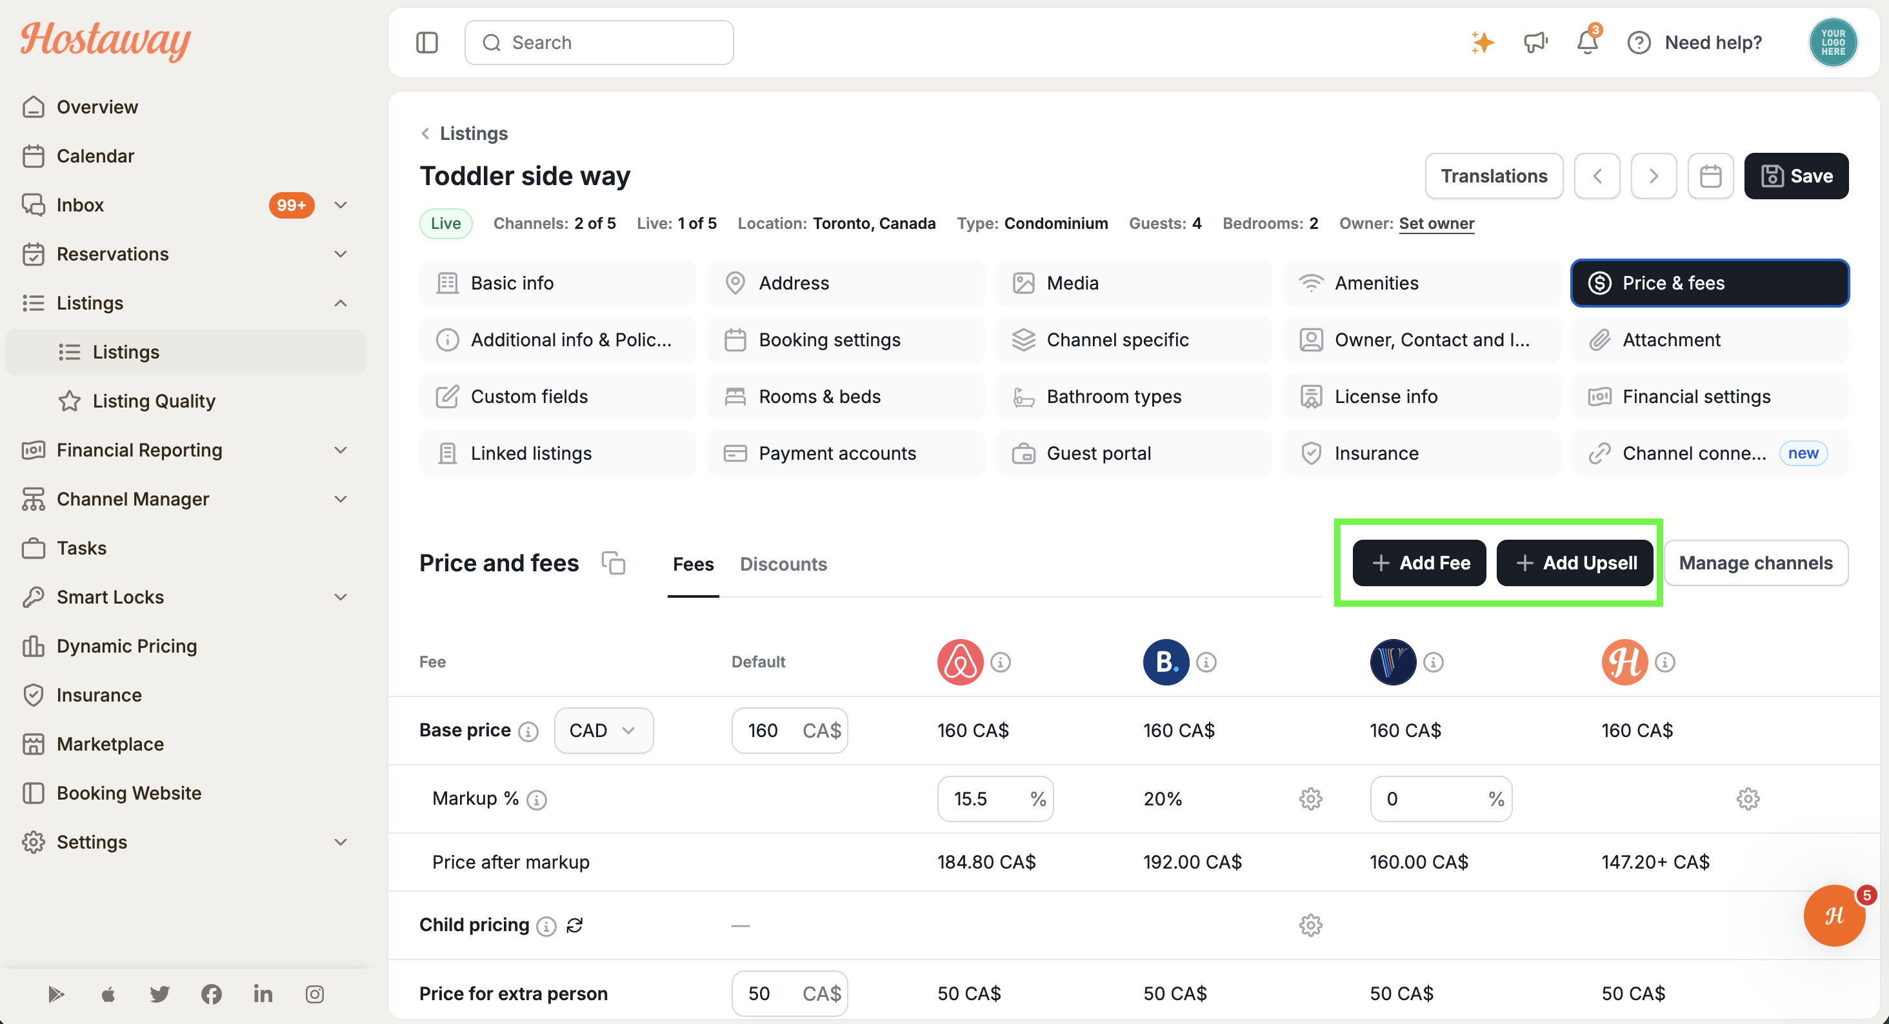The image size is (1889, 1024).
Task: Click the copy icon beside Price and fees
Action: (613, 563)
